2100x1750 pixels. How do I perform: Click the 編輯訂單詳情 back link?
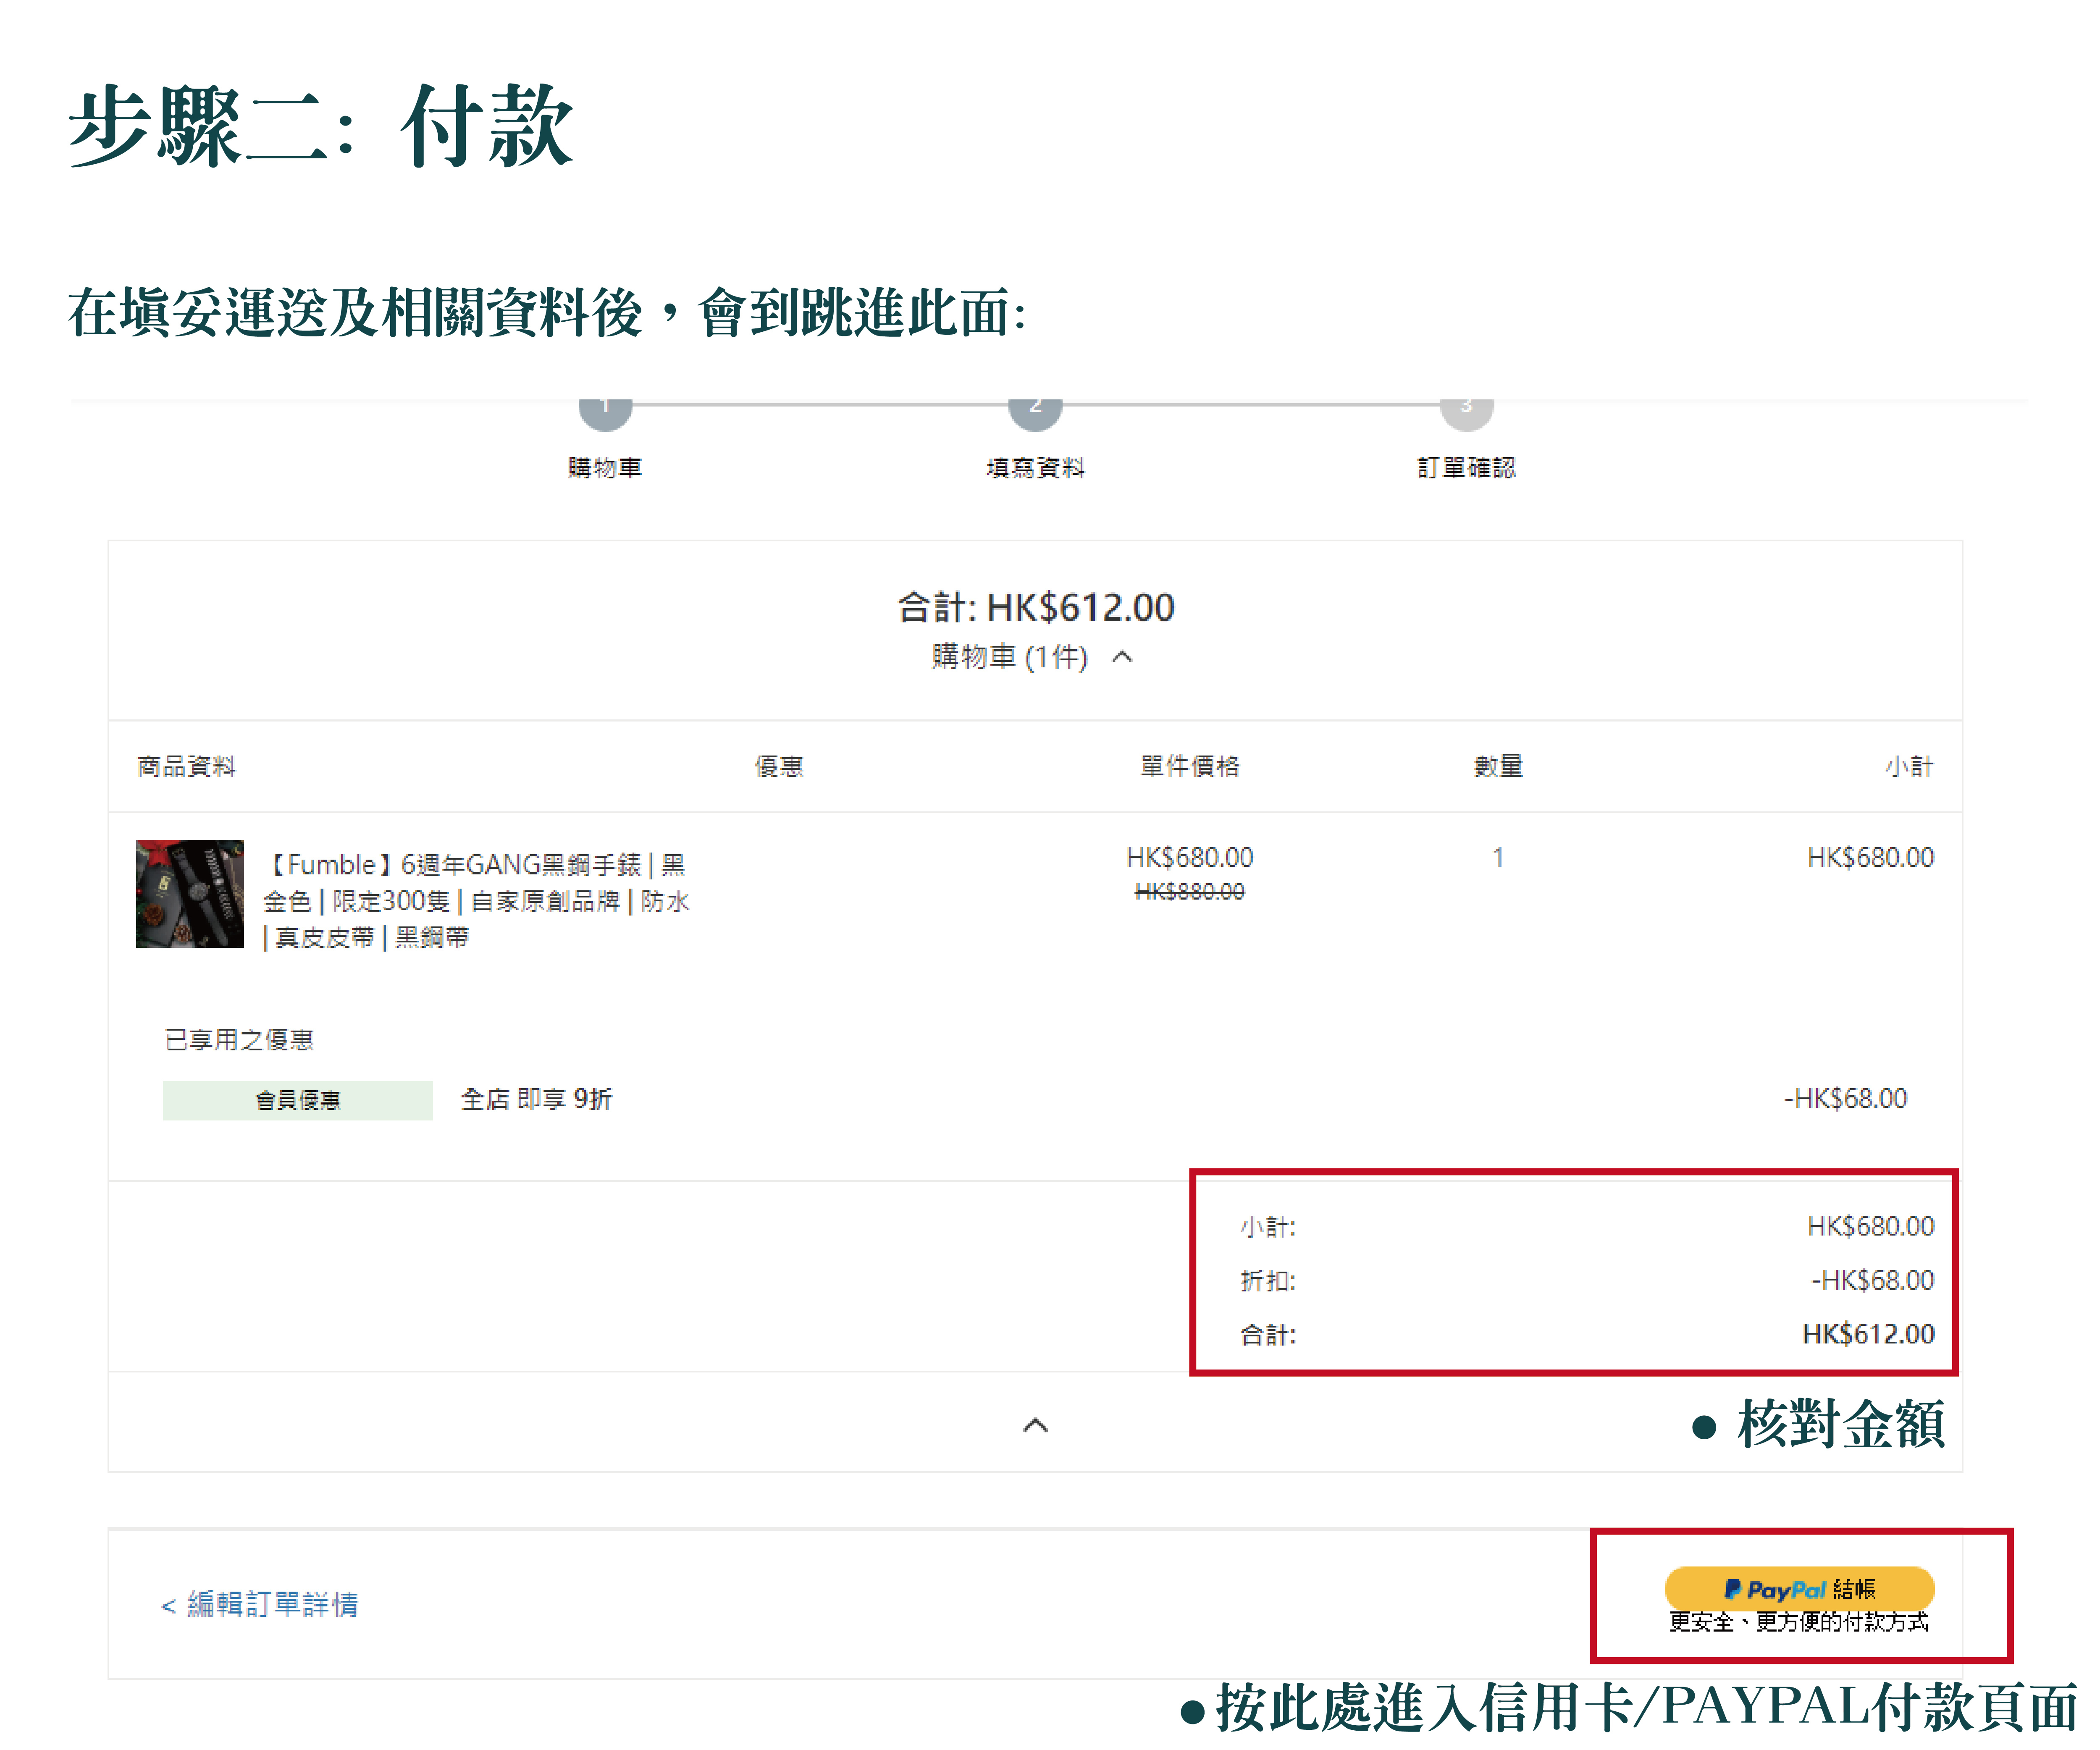click(x=260, y=1604)
